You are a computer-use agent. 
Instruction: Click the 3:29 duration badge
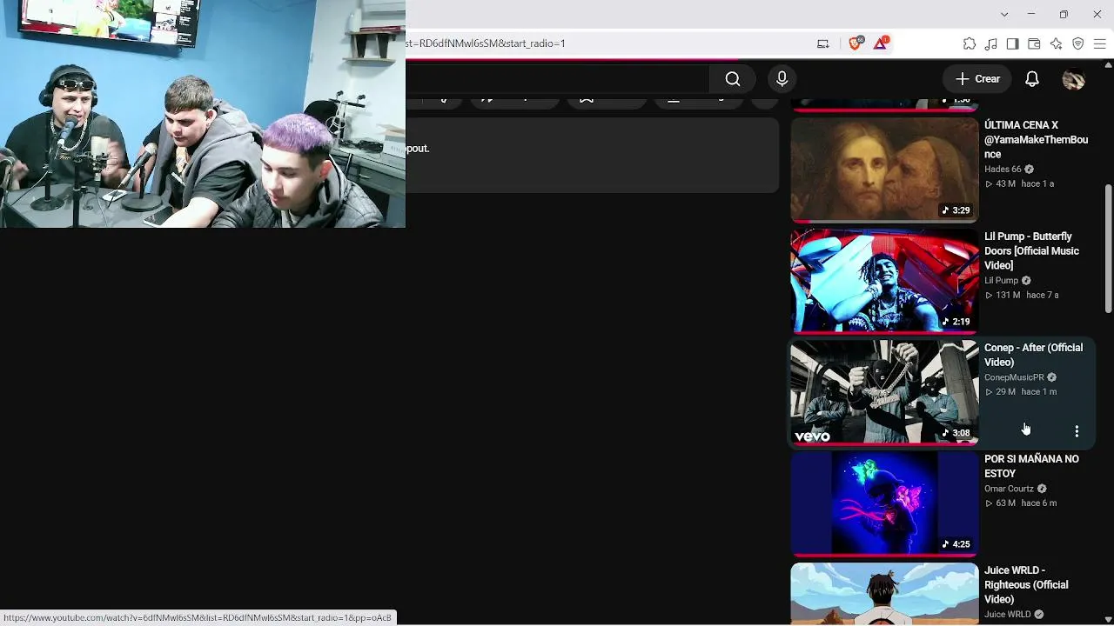[x=956, y=210]
